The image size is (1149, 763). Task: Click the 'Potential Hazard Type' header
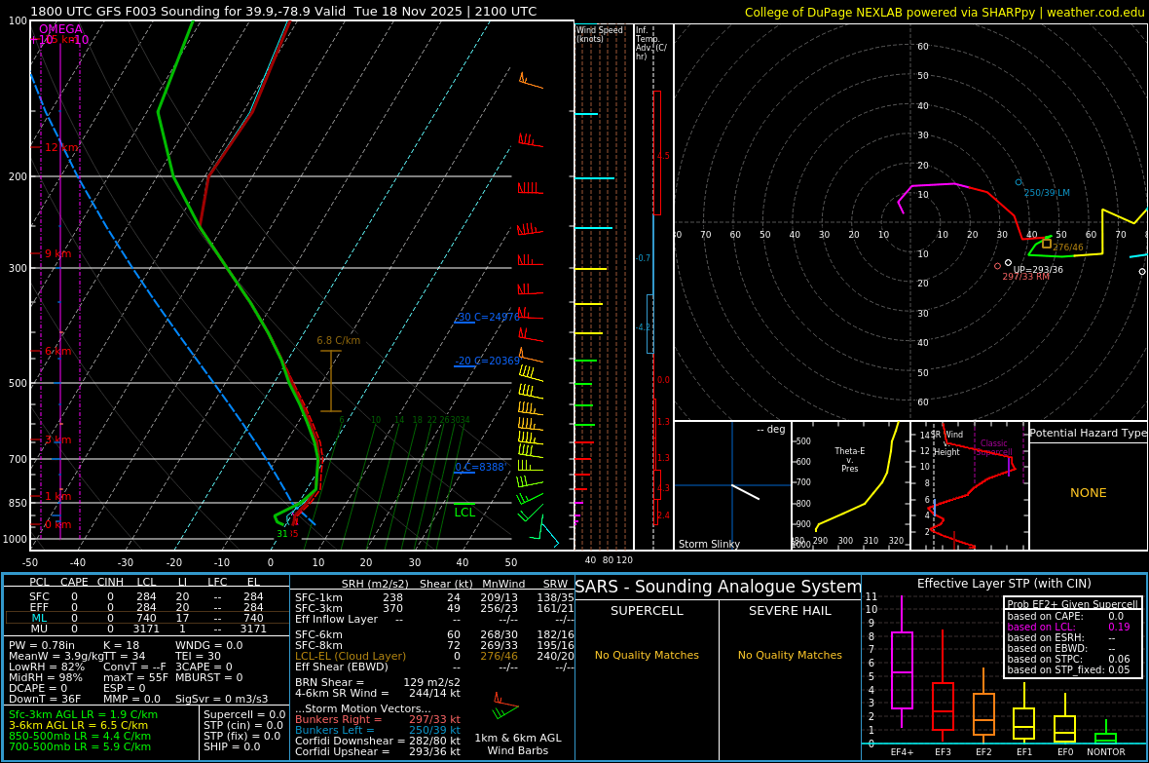pyautogui.click(x=1089, y=433)
